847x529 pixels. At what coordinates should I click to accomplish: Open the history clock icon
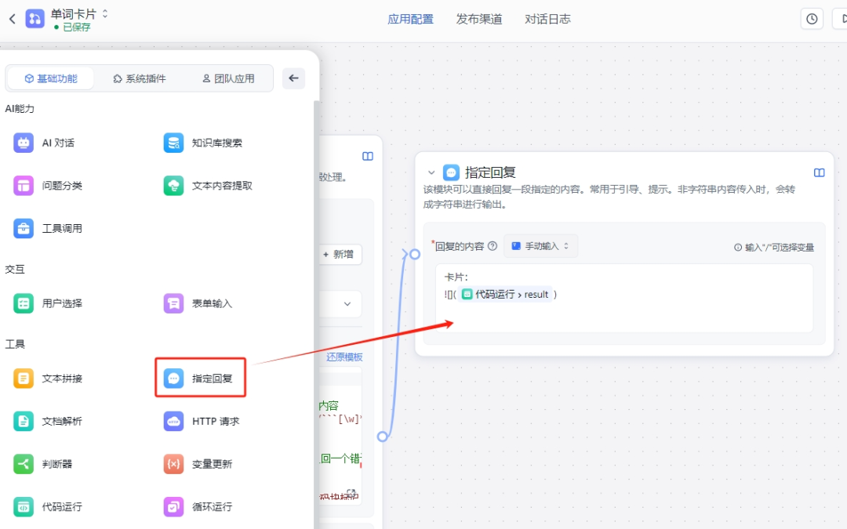pyautogui.click(x=812, y=19)
